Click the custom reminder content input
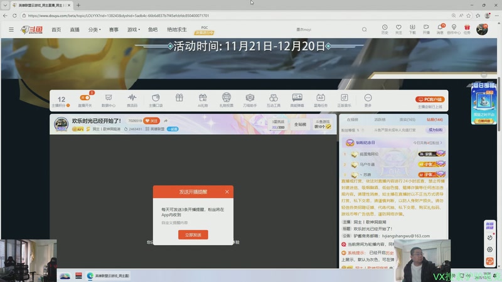The width and height of the screenshot is (502, 282). (x=193, y=223)
